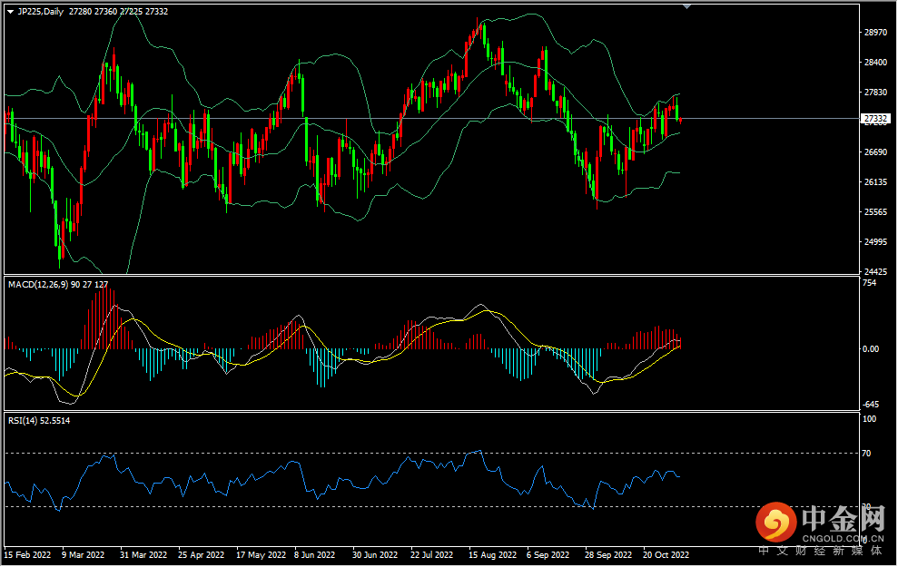Click the 70 level on RSI scale
This screenshot has width=898, height=567.
click(868, 453)
